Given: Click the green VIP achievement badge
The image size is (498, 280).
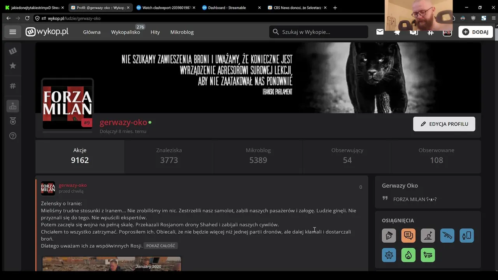Looking at the screenshot, I should 428,255.
